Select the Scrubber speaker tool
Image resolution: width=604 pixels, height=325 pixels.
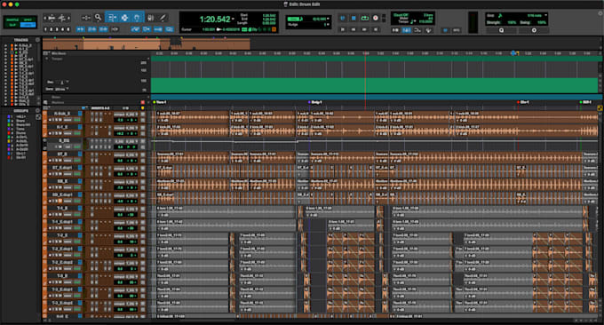coord(151,18)
